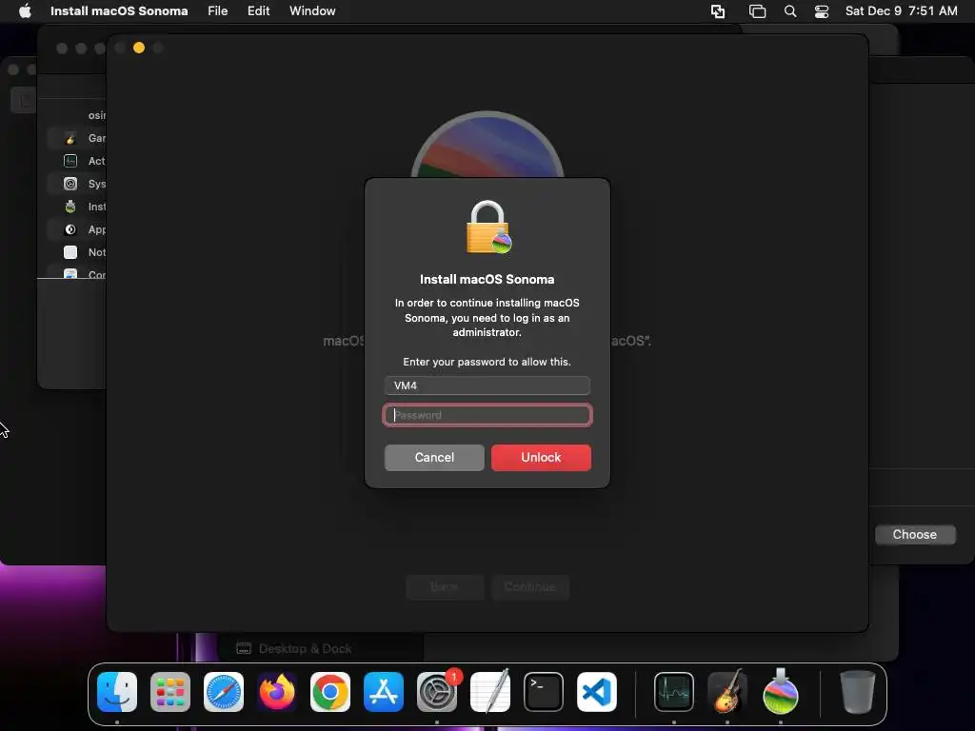This screenshot has height=731, width=975.
Task: Open the Trash in the Dock
Action: pyautogui.click(x=858, y=692)
